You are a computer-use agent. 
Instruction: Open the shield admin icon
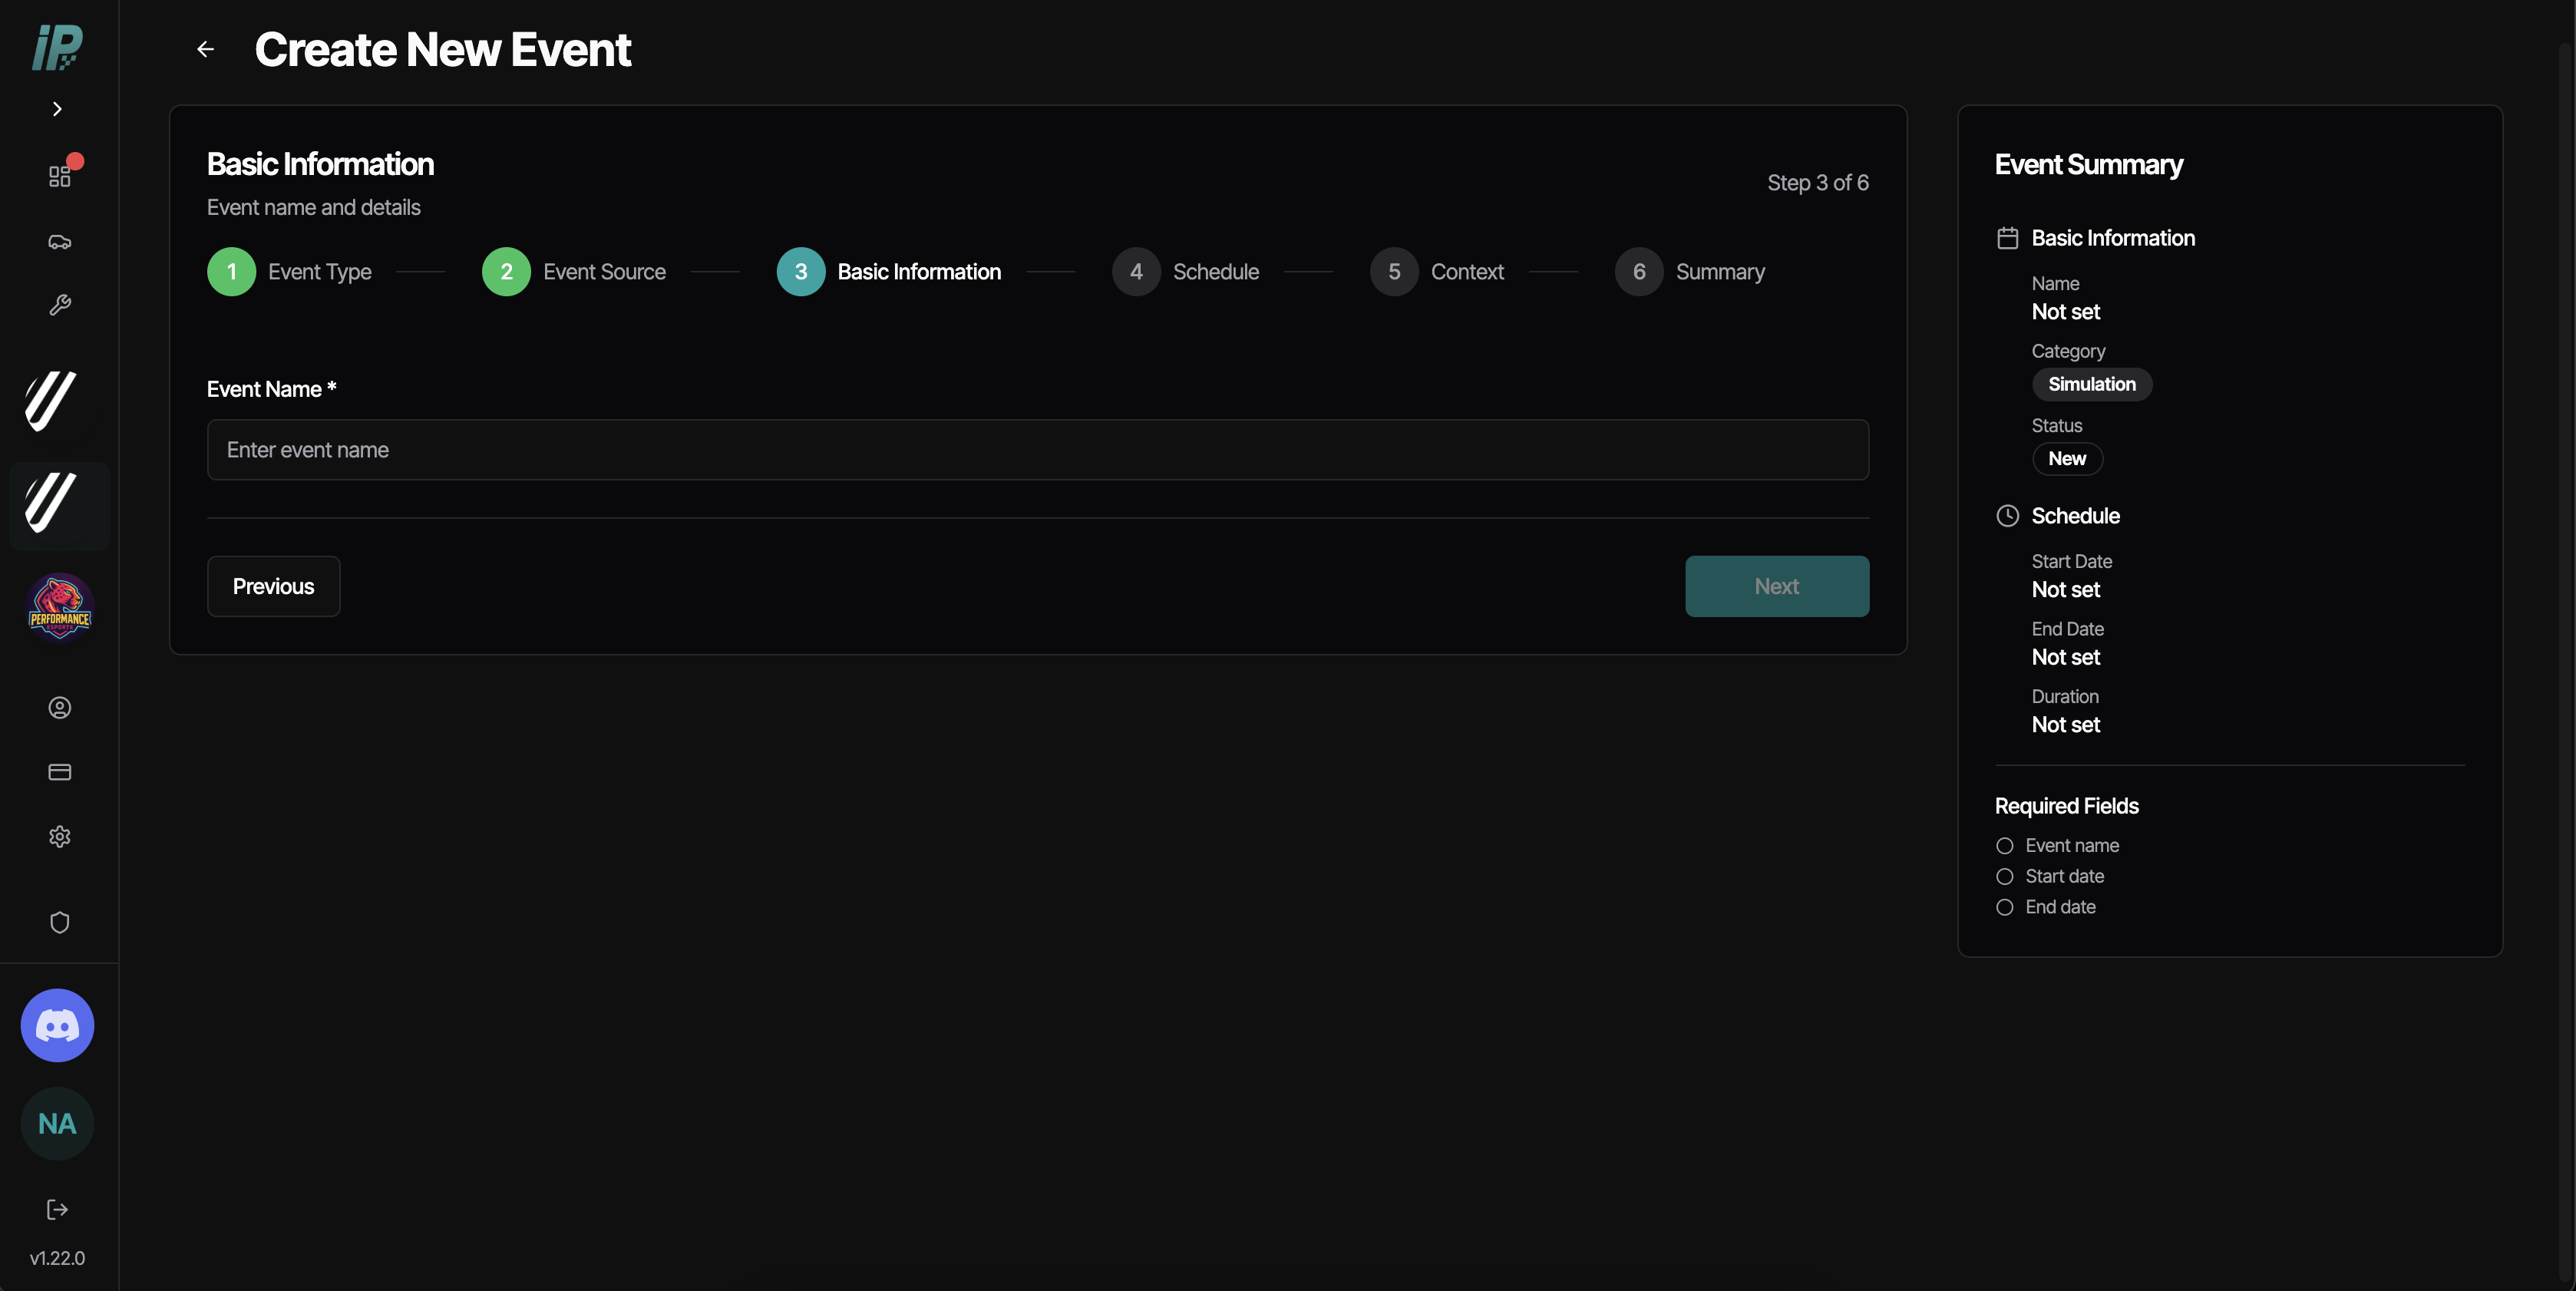60,922
